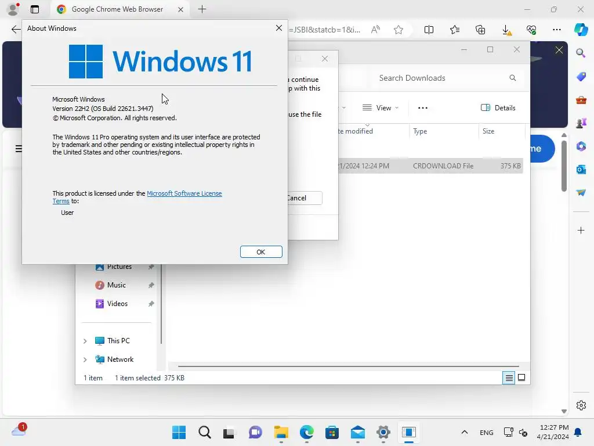Image resolution: width=594 pixels, height=446 pixels.
Task: Select Network in navigation pane
Action: 120,359
